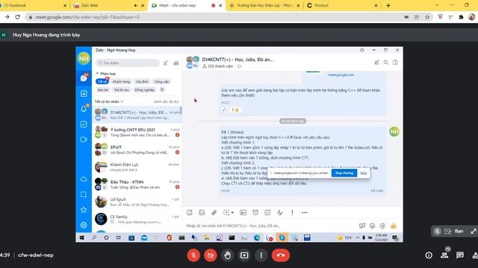478x268 pixels.
Task: Open a new Chrome tab
Action: [x=388, y=5]
